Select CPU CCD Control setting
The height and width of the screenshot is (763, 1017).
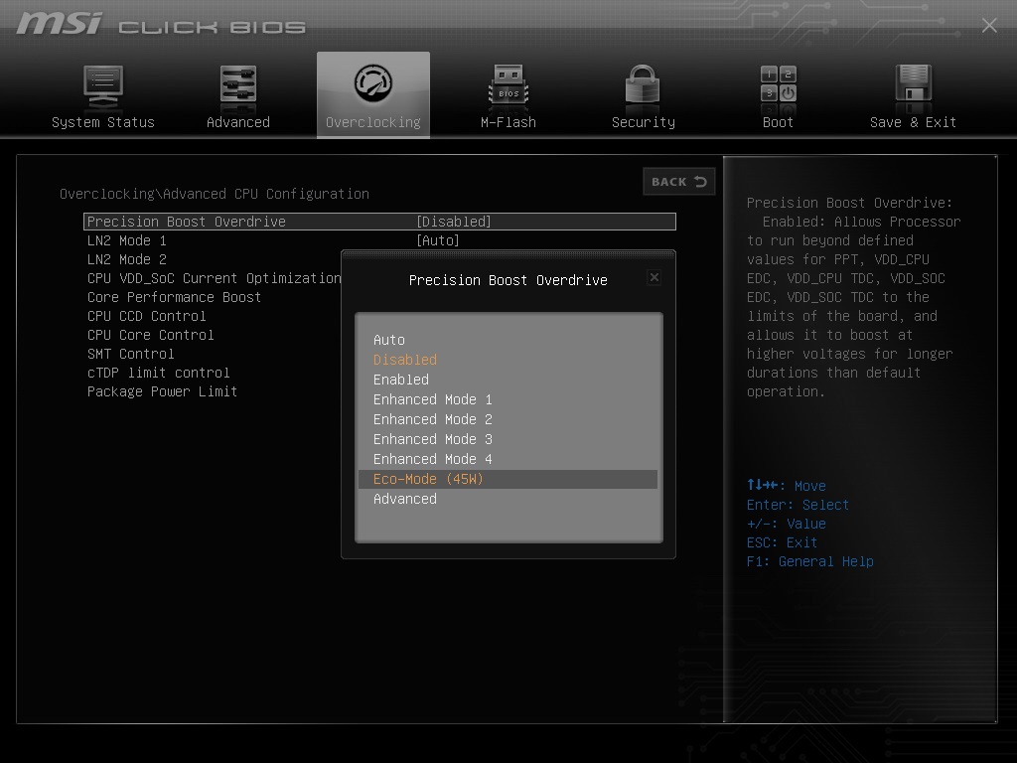coord(147,316)
